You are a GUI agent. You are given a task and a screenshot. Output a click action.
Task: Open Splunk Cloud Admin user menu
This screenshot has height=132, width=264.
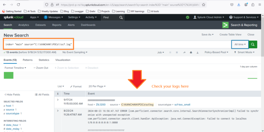coord(209,17)
